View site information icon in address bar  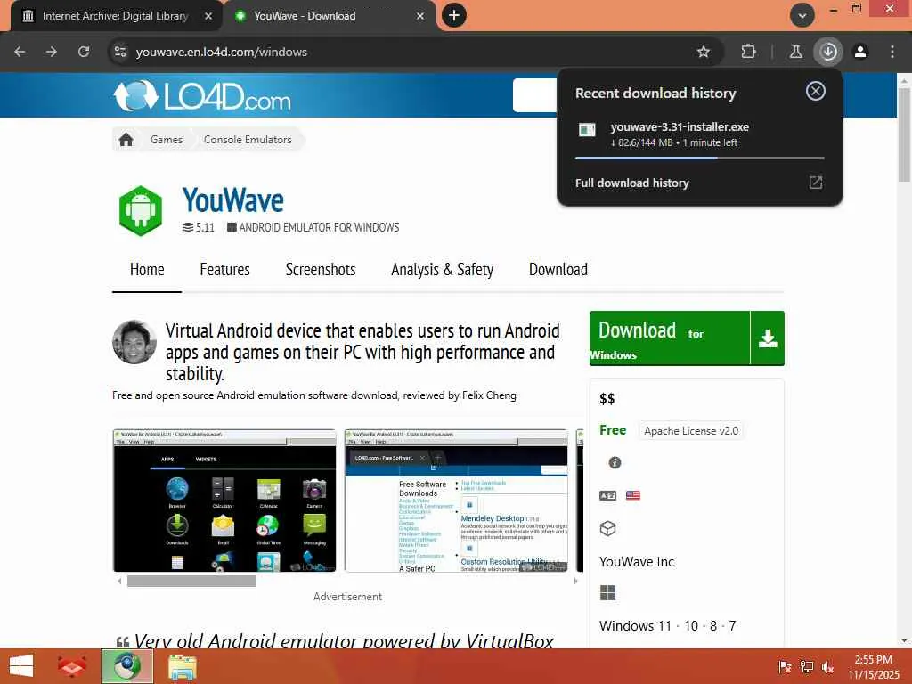tap(120, 52)
